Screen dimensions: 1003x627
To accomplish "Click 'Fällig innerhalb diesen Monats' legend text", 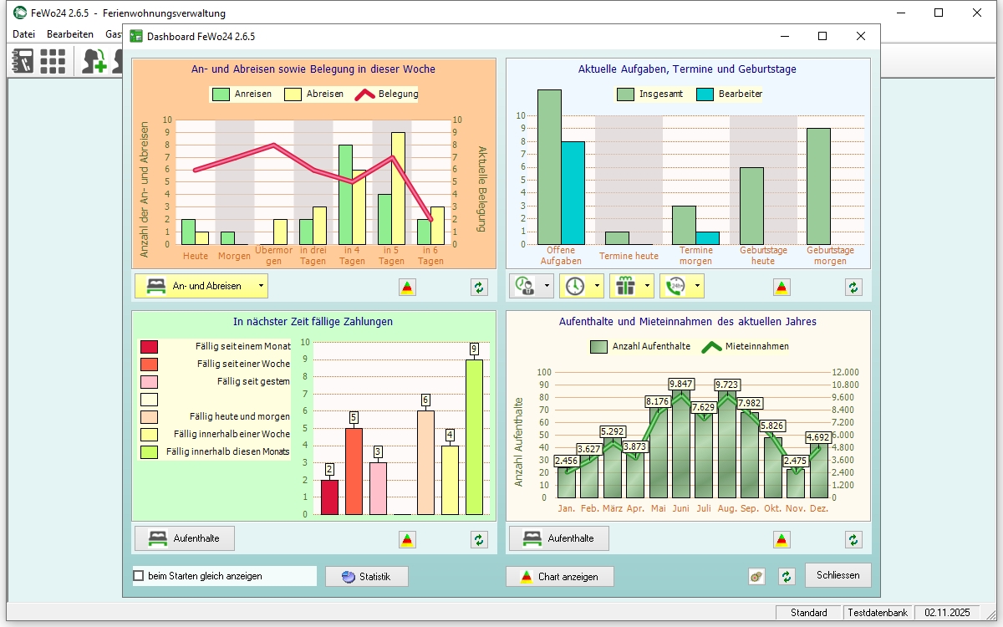I will 228,452.
